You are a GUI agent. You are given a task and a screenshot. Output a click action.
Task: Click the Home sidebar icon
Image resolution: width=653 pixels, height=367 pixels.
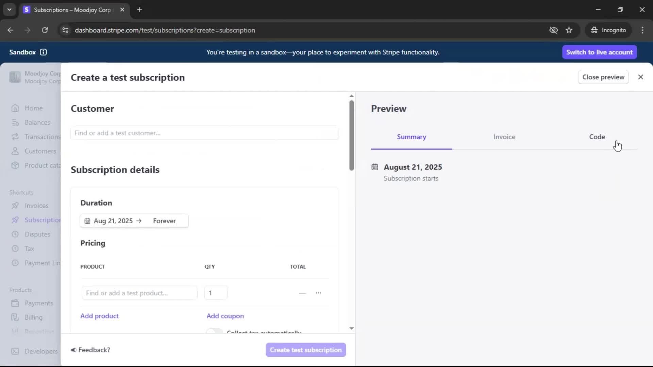coord(15,108)
